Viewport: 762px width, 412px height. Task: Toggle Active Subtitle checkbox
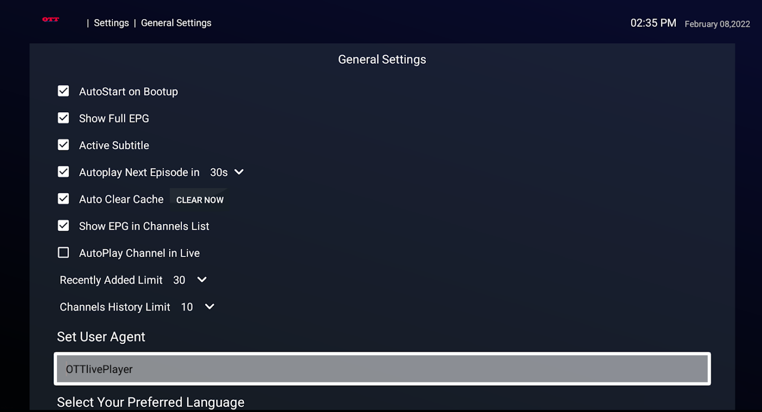coord(63,145)
